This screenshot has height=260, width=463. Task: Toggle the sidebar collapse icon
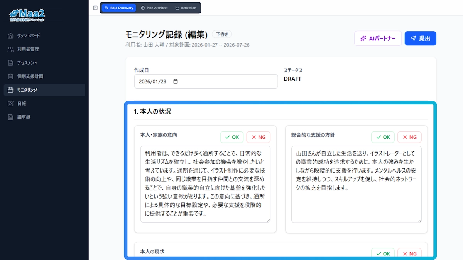click(x=95, y=8)
